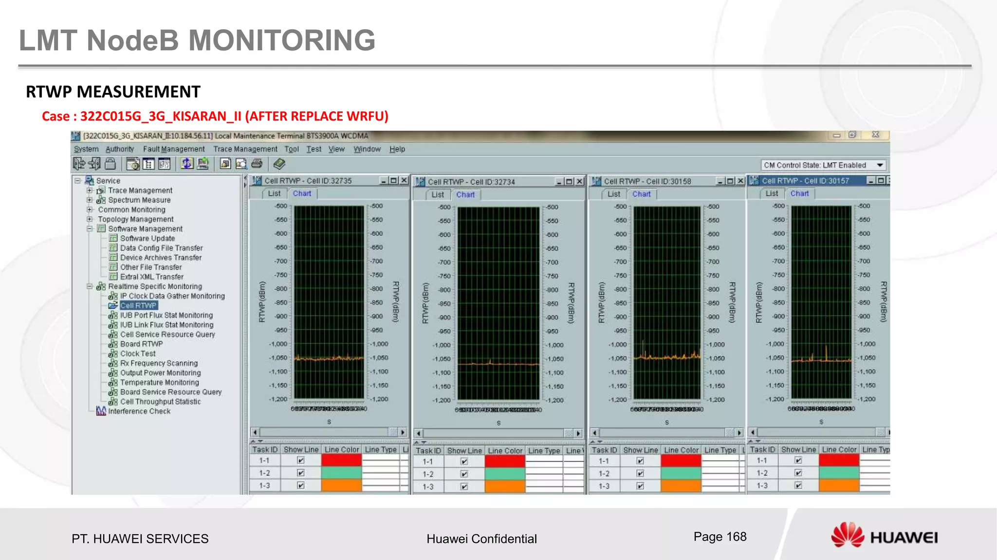The height and width of the screenshot is (560, 997).
Task: Select the Cell RTWP tree item
Action: pos(138,306)
